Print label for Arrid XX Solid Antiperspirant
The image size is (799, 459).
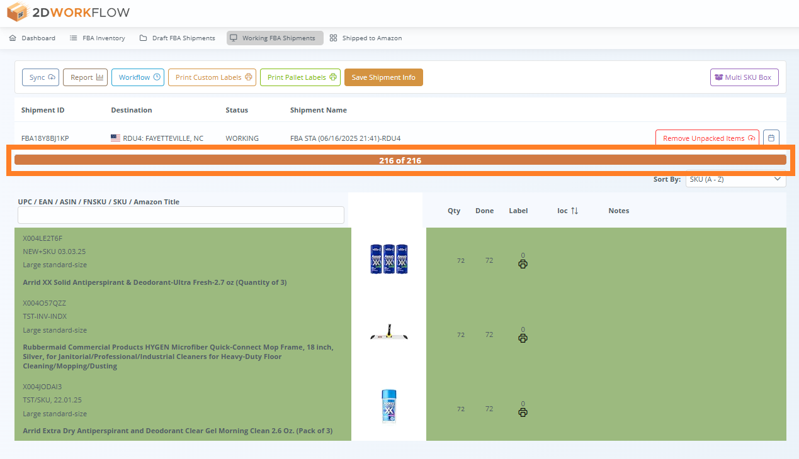[x=523, y=264]
